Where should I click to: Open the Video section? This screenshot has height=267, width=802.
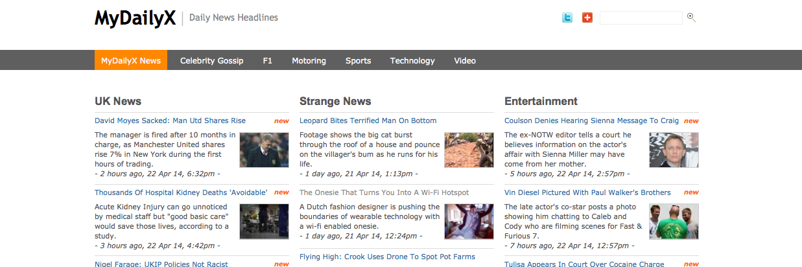[465, 60]
